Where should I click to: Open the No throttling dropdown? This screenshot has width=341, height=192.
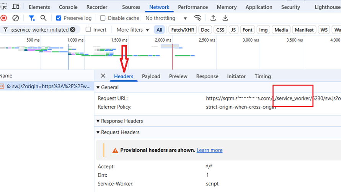coord(166,18)
